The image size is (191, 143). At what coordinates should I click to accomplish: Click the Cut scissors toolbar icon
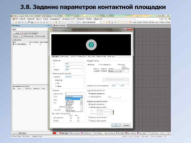50,22
